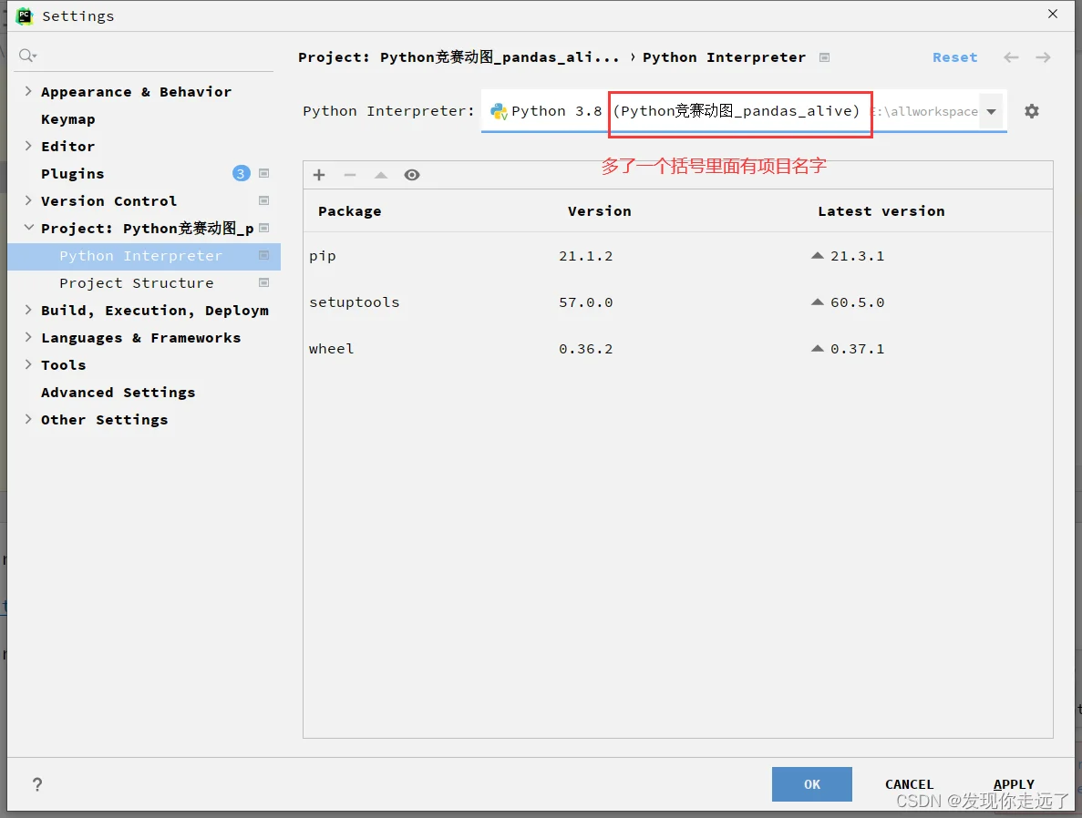This screenshot has width=1082, height=818.
Task: Select Project Structure in sidebar
Action: click(137, 282)
